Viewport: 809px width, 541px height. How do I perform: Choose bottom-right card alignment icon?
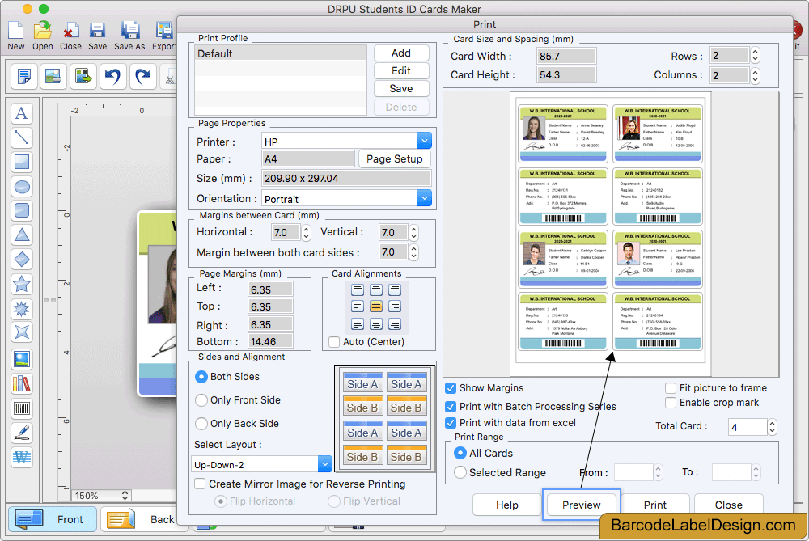pos(395,324)
